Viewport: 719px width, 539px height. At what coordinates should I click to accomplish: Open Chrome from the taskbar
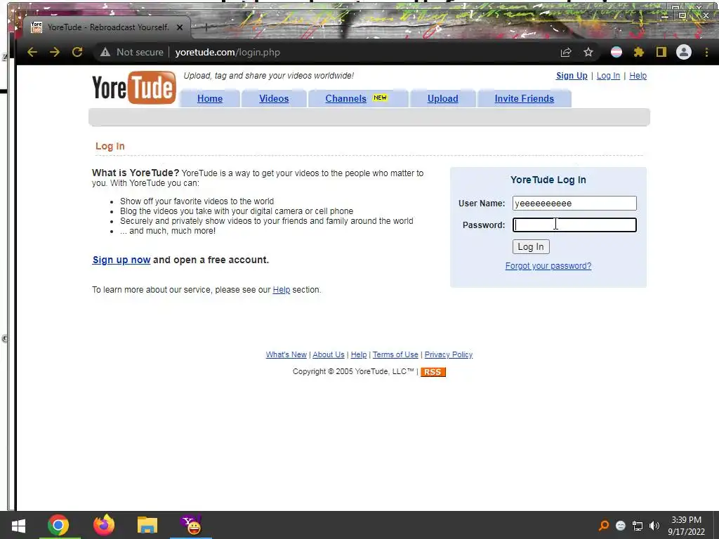click(x=58, y=525)
